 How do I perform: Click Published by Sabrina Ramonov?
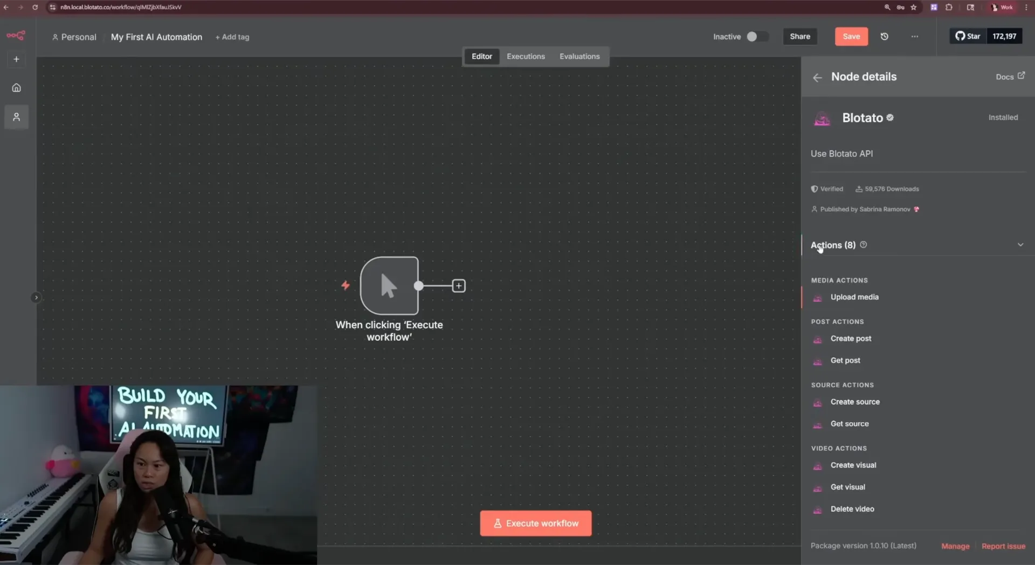[x=865, y=209]
